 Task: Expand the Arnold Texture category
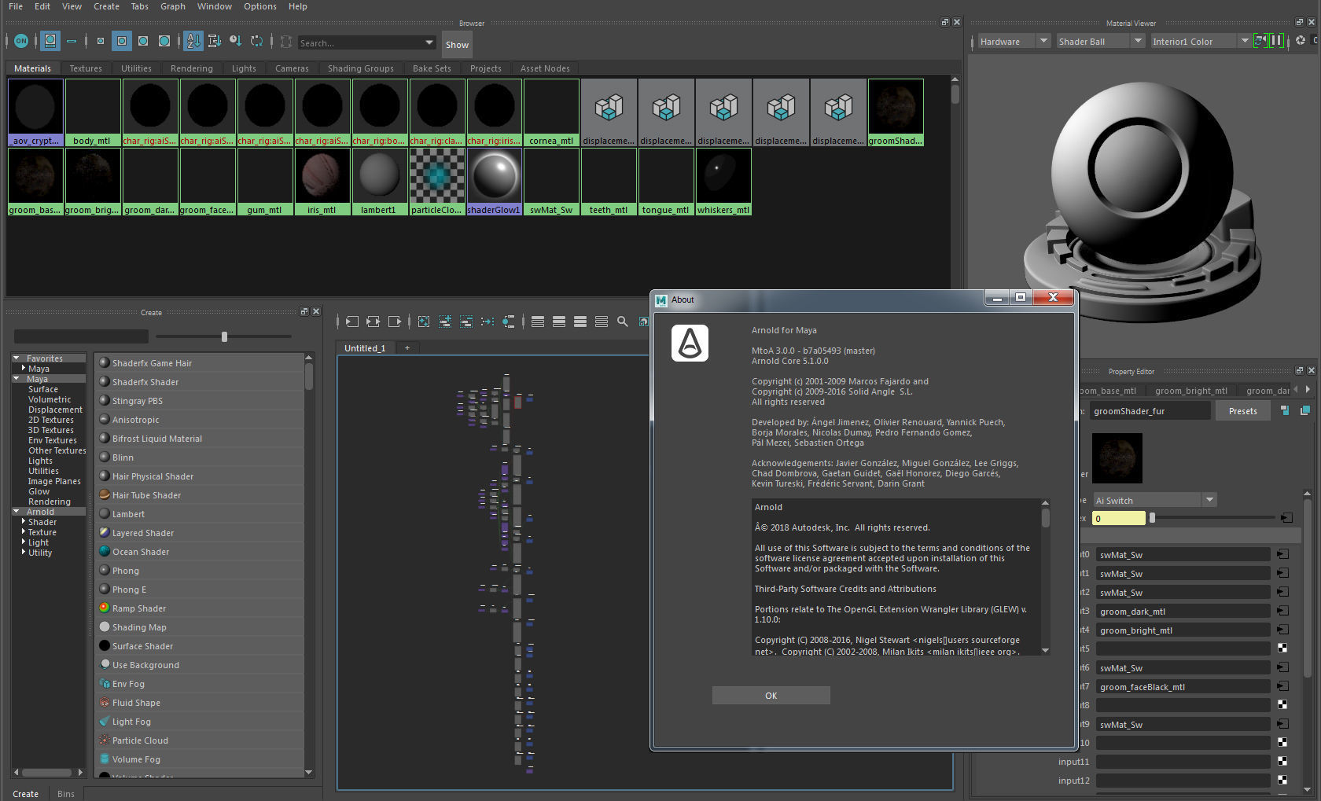(24, 532)
